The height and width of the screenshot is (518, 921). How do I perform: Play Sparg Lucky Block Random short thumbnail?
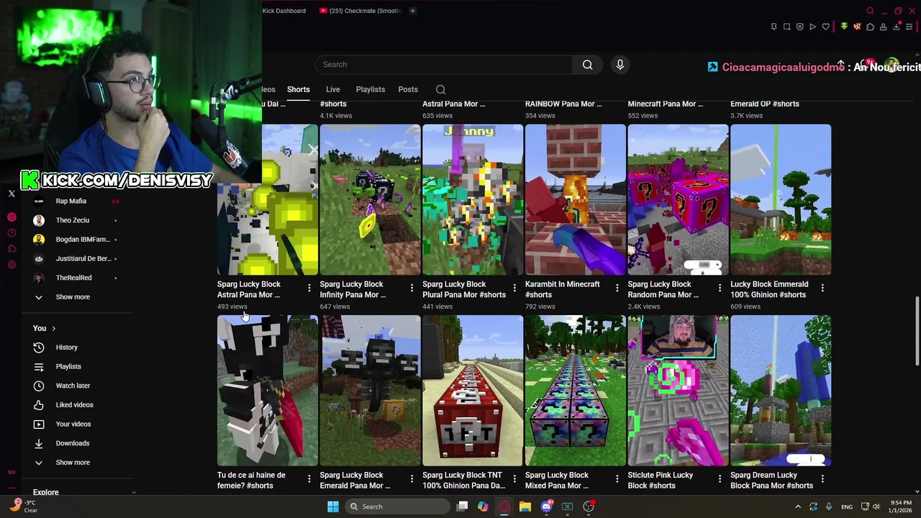(678, 199)
